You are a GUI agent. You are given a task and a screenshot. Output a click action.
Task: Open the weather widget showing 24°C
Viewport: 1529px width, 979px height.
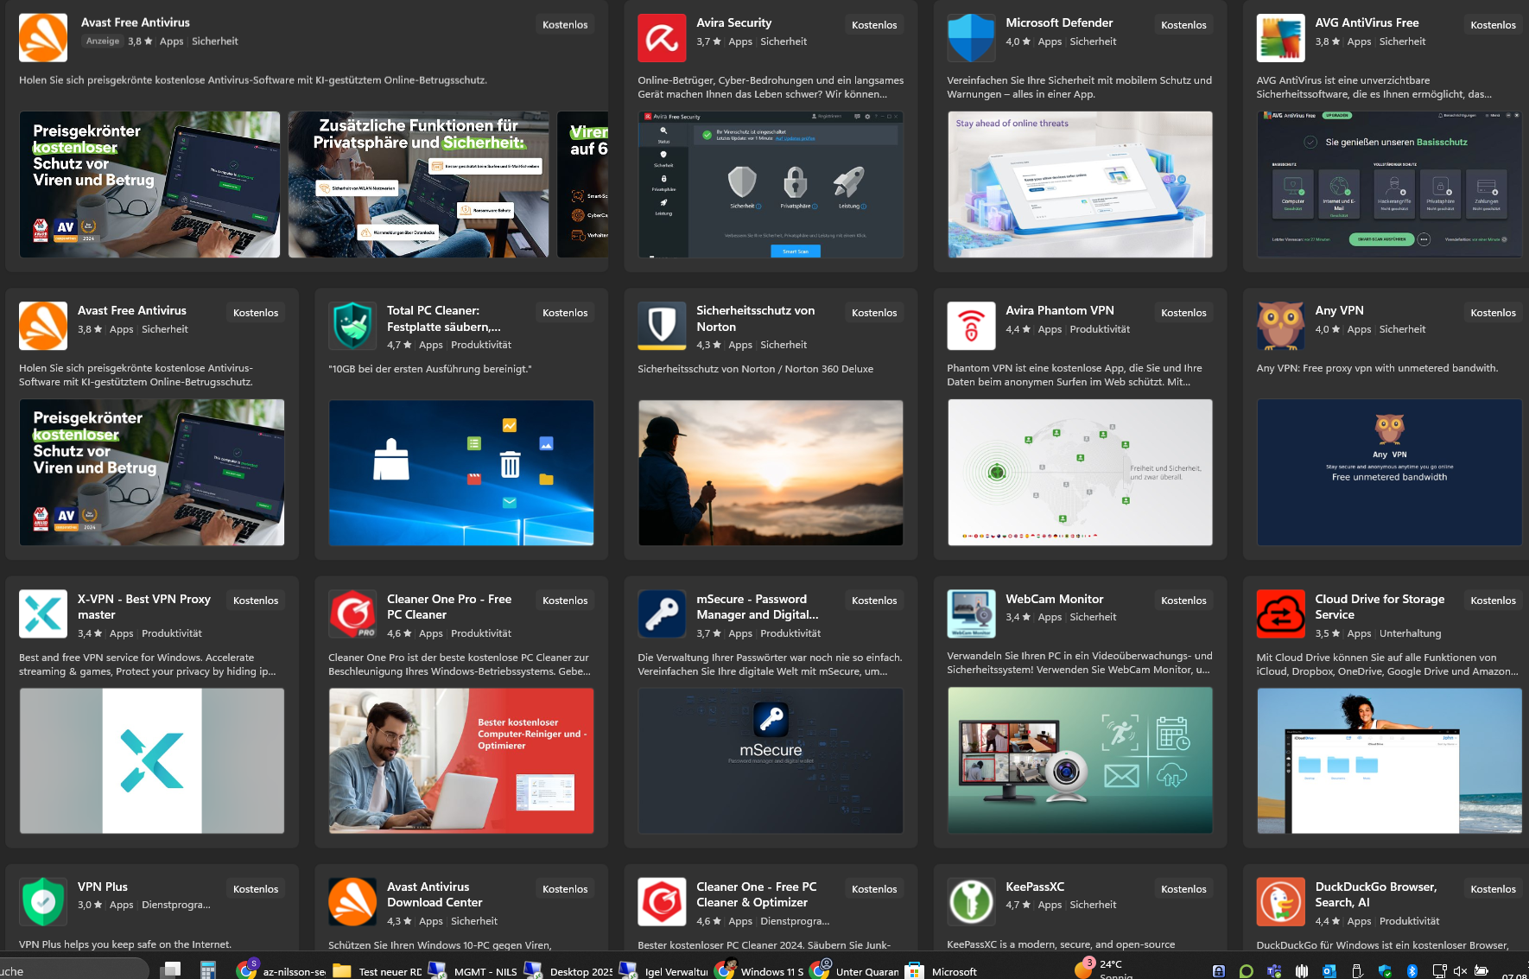pyautogui.click(x=1104, y=969)
